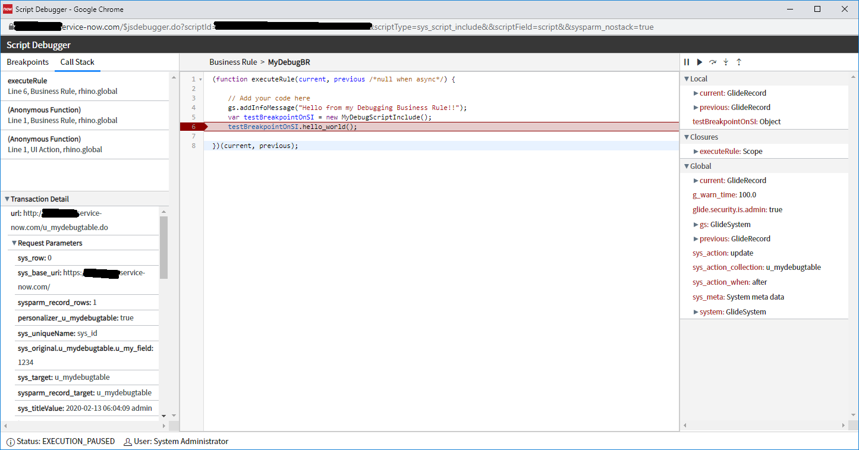Step into the current function call
The height and width of the screenshot is (450, 859).
(x=726, y=62)
